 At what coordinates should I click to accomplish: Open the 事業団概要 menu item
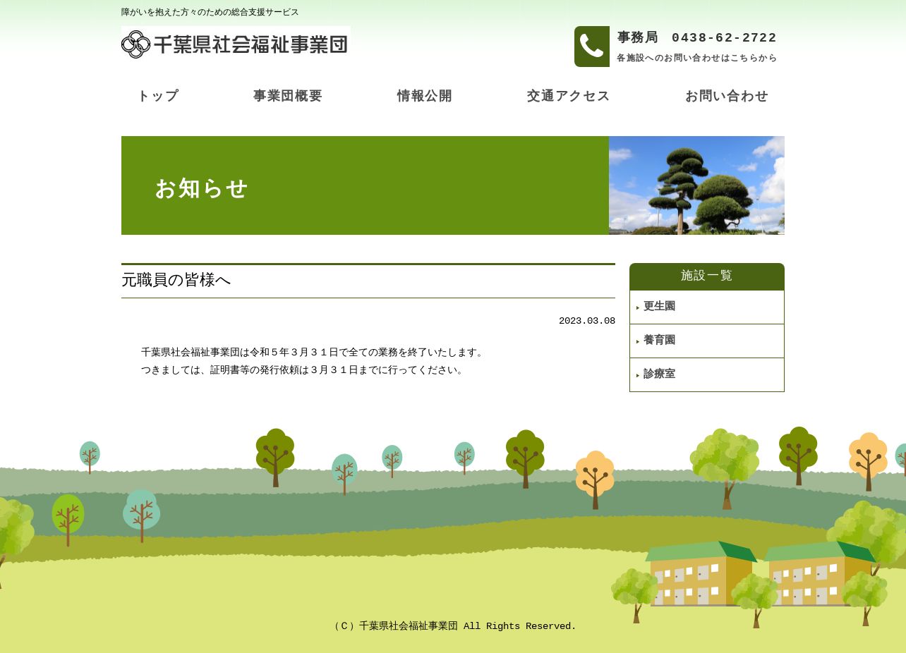click(288, 96)
